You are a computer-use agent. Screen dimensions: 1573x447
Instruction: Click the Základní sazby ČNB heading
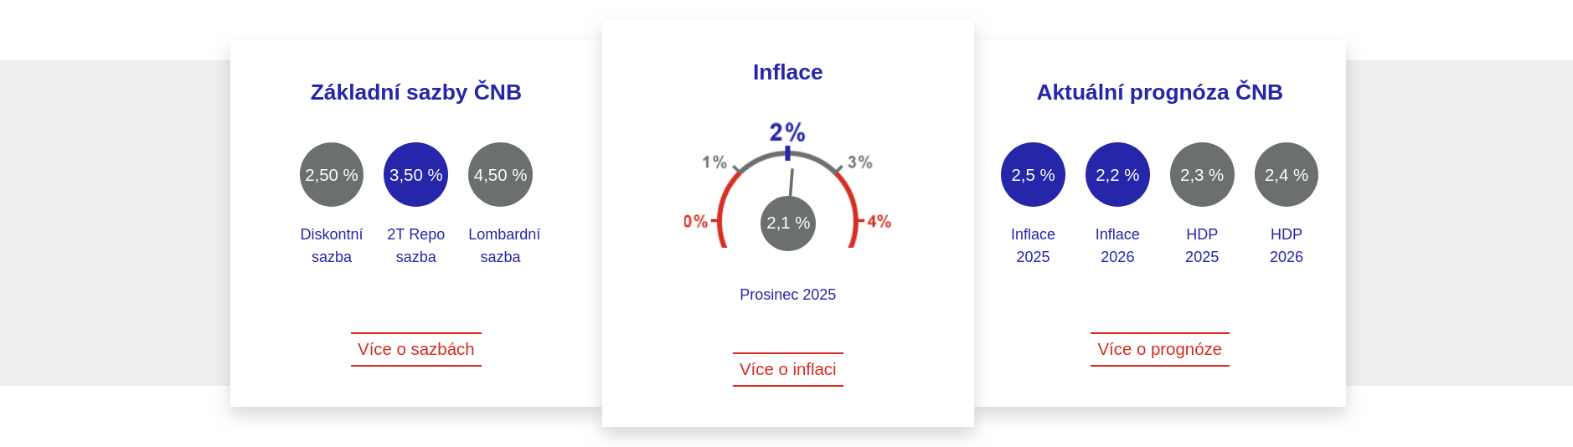point(416,92)
